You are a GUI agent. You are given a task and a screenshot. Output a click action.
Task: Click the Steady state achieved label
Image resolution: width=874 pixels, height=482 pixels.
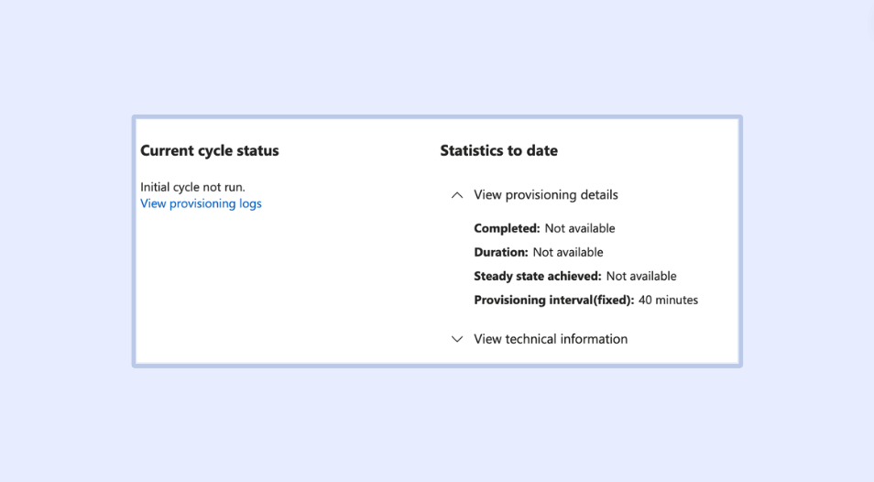click(x=537, y=276)
